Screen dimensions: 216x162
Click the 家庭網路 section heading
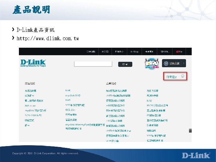pos(30,83)
